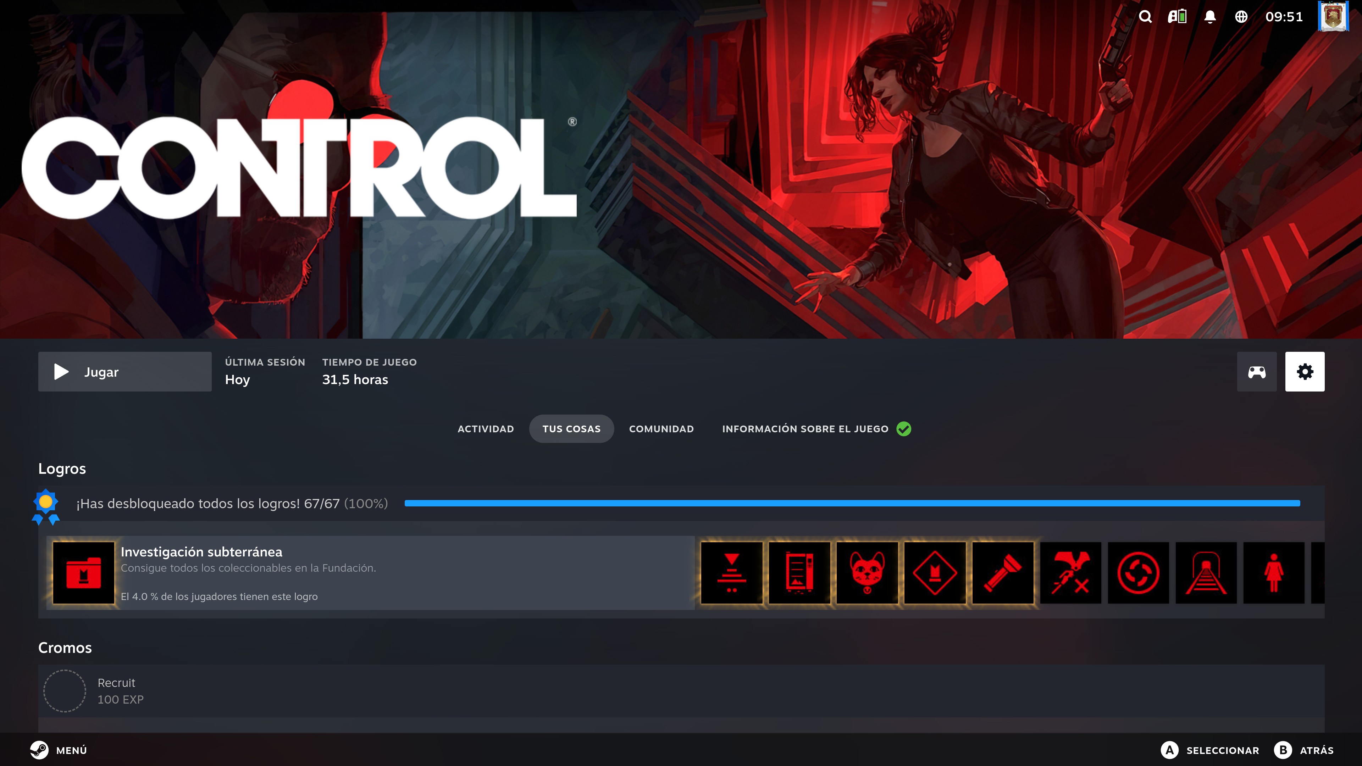Click the B Atrás prompt

[x=1304, y=750]
